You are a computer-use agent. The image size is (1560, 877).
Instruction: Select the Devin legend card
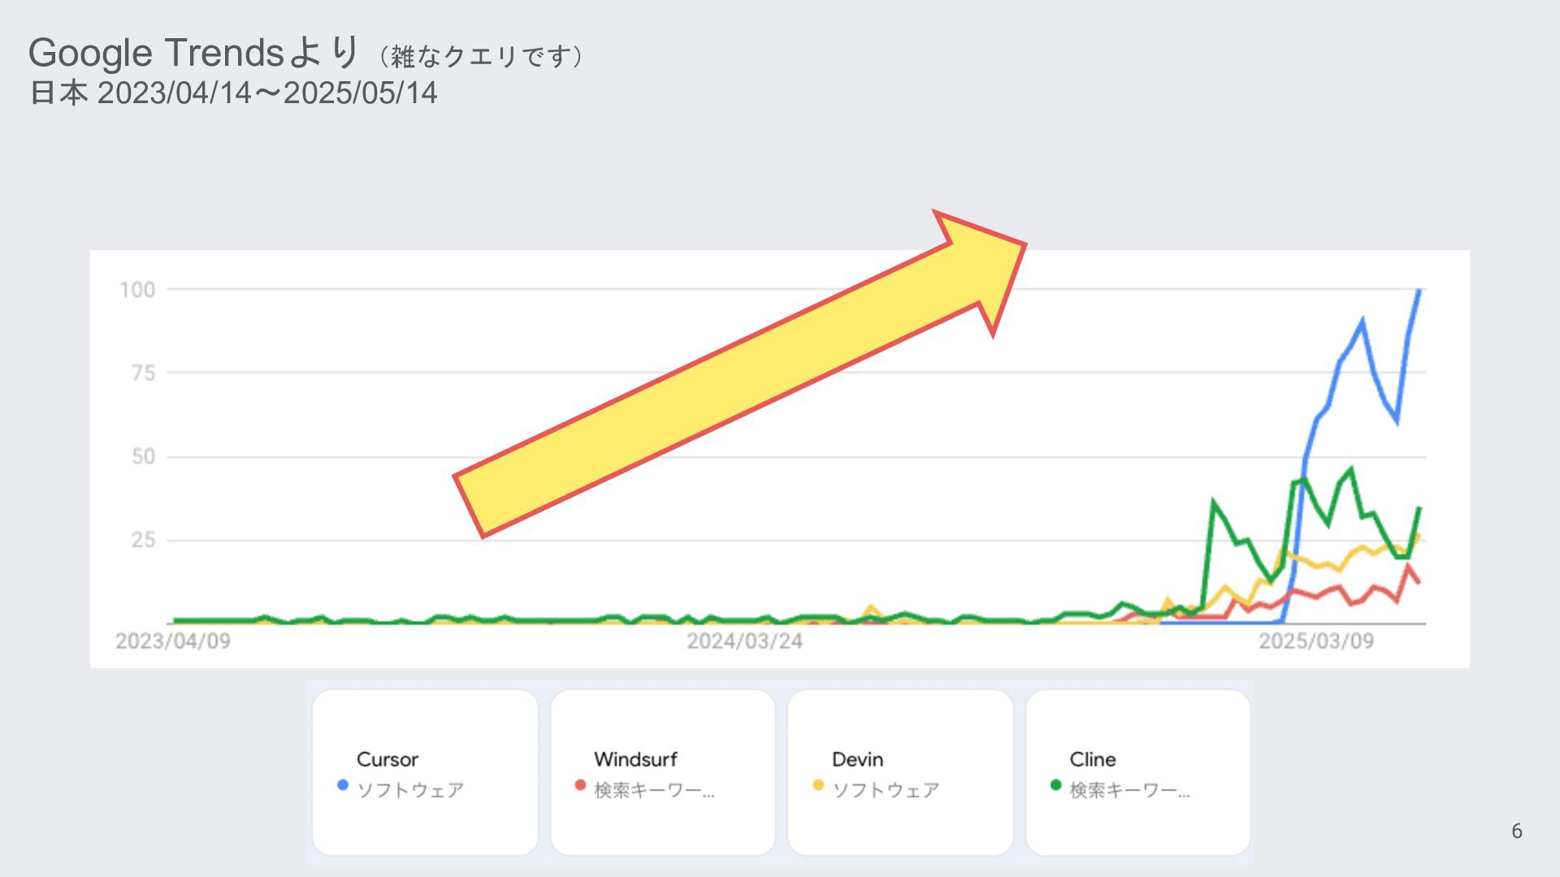coord(900,772)
